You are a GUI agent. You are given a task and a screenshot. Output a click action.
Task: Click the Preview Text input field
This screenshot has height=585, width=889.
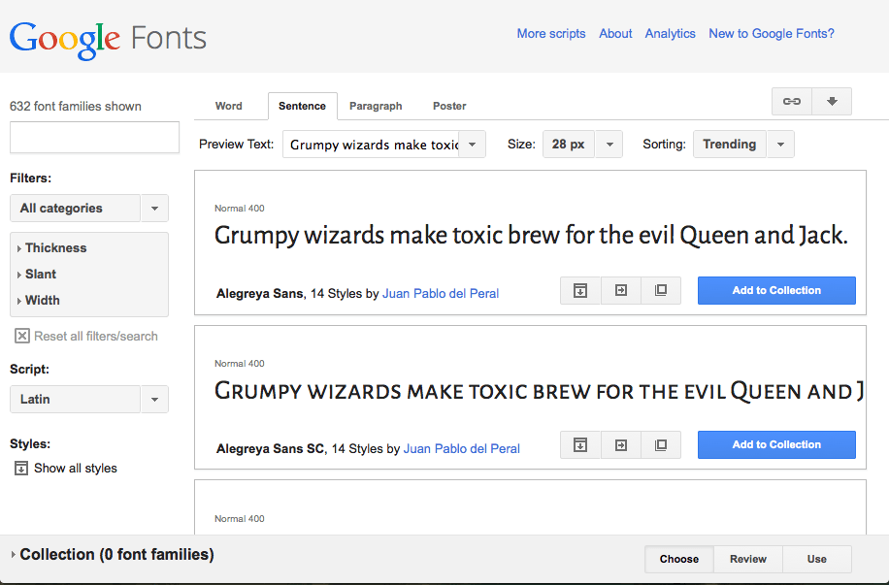[371, 144]
